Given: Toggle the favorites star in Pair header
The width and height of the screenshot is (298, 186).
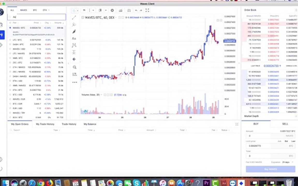Looking at the screenshot, I should pyautogui.click(x=10, y=23).
